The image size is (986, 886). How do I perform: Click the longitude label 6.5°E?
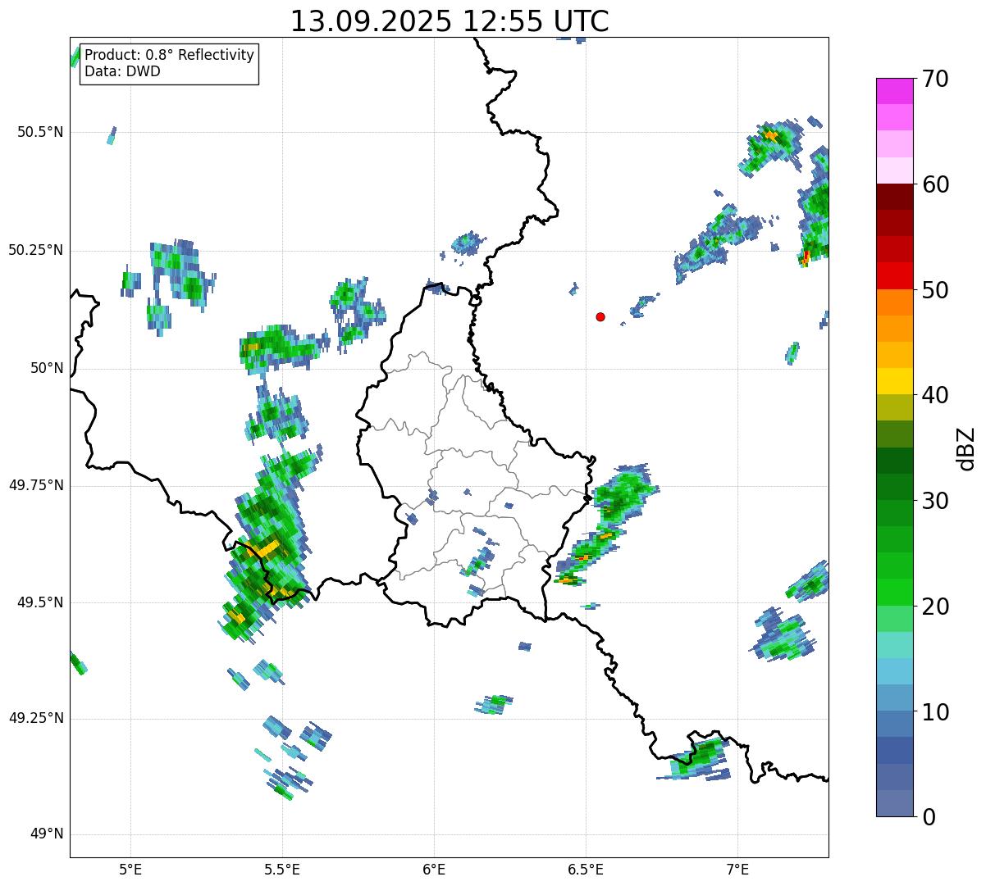pos(586,870)
